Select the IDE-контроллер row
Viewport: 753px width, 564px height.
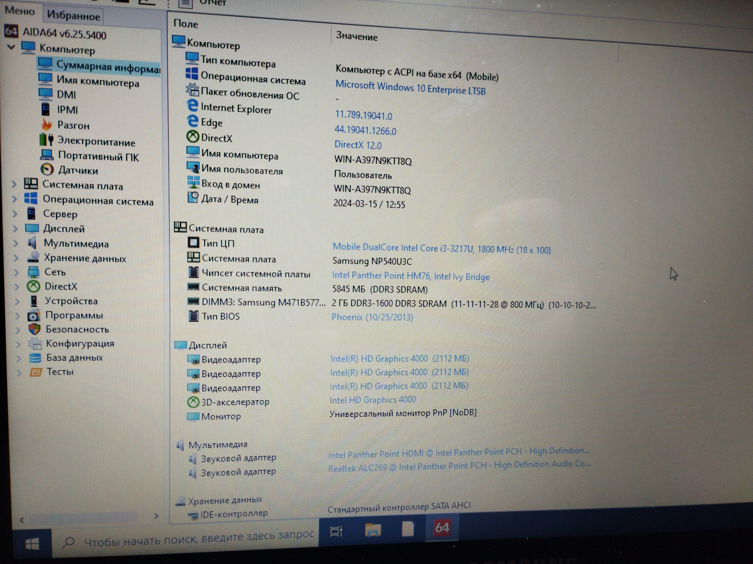(x=329, y=511)
